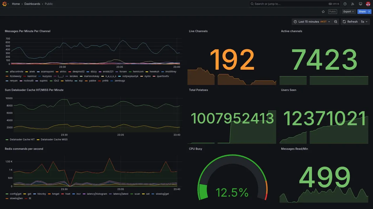Open the user profile avatar
The image size is (373, 209).
pos(368,4)
